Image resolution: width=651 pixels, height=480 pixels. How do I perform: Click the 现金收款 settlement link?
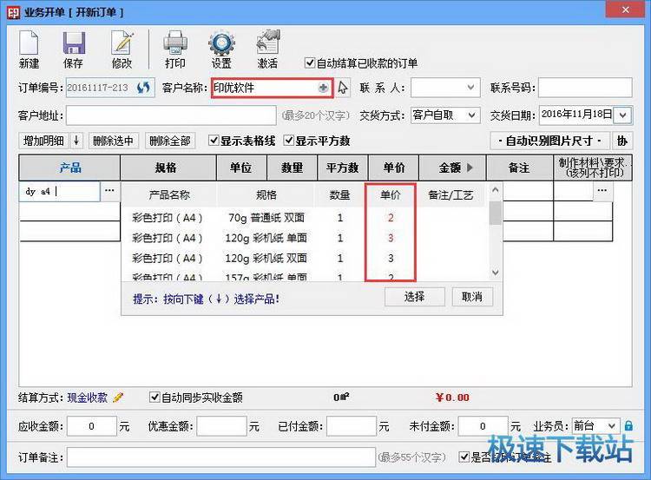(x=87, y=398)
